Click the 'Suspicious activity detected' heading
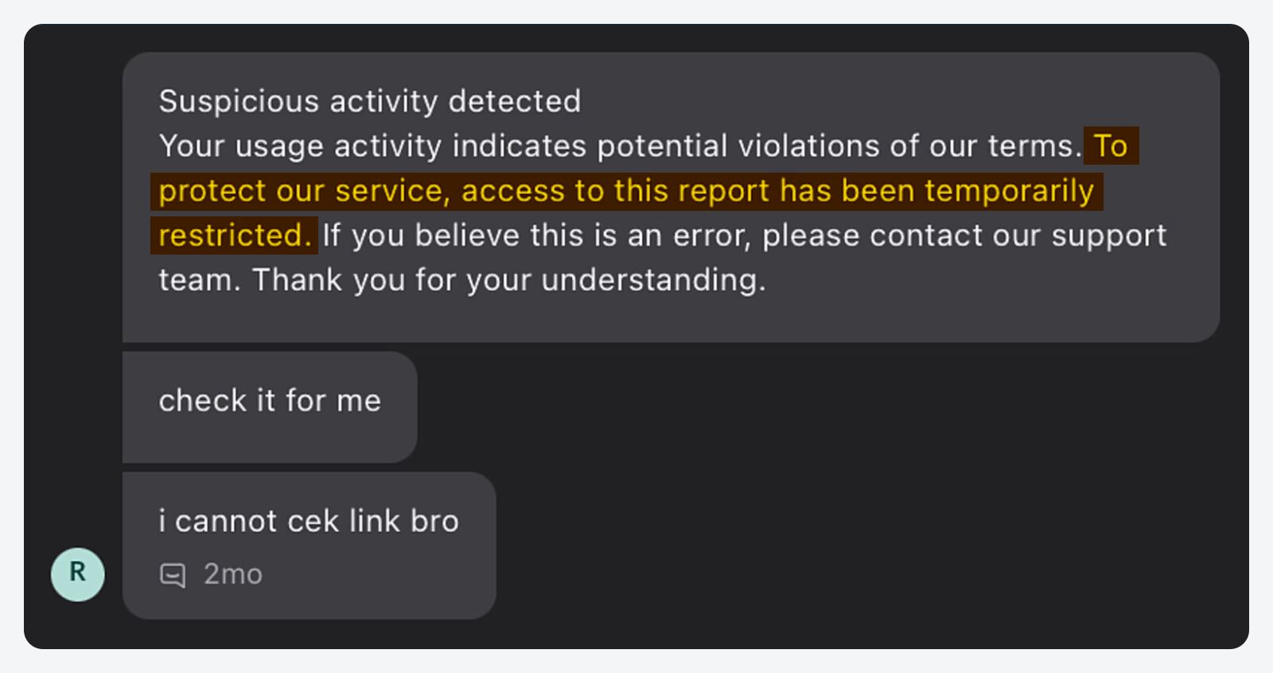Screen dimensions: 1273x673 tap(369, 102)
